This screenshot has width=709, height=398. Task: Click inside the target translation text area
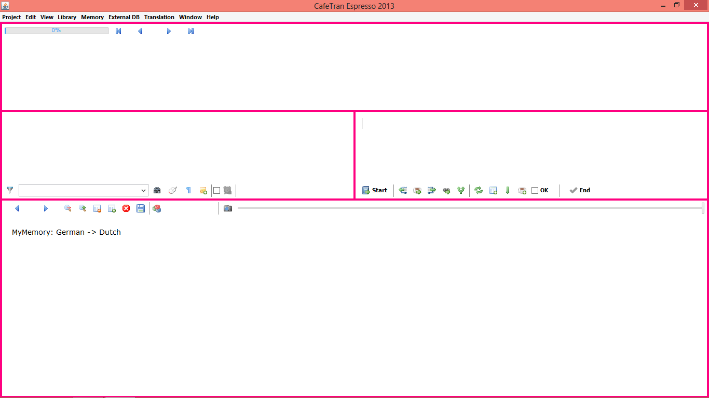[529, 145]
